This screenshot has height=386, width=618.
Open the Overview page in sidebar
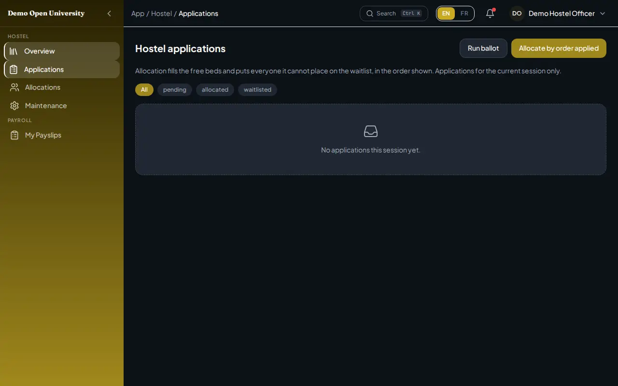point(62,51)
